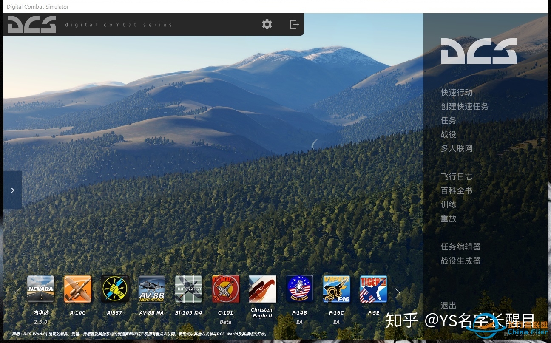The image size is (551, 343).
Task: Click the DCS logo in top-left bar
Action: click(x=32, y=24)
